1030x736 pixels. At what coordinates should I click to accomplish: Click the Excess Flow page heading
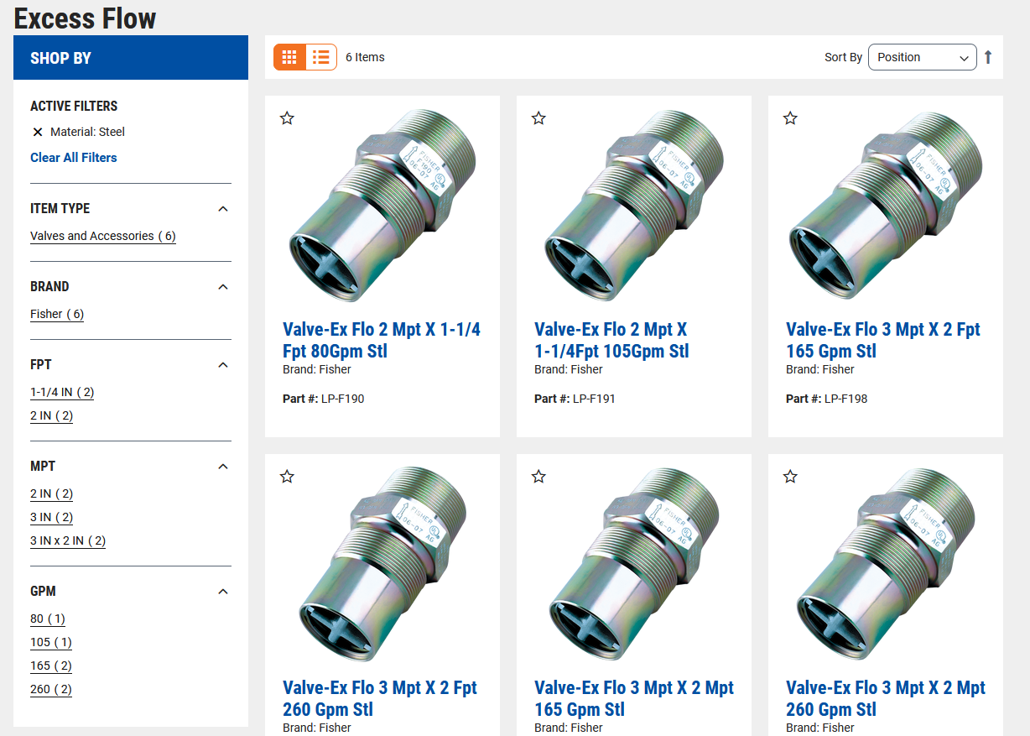(x=85, y=18)
